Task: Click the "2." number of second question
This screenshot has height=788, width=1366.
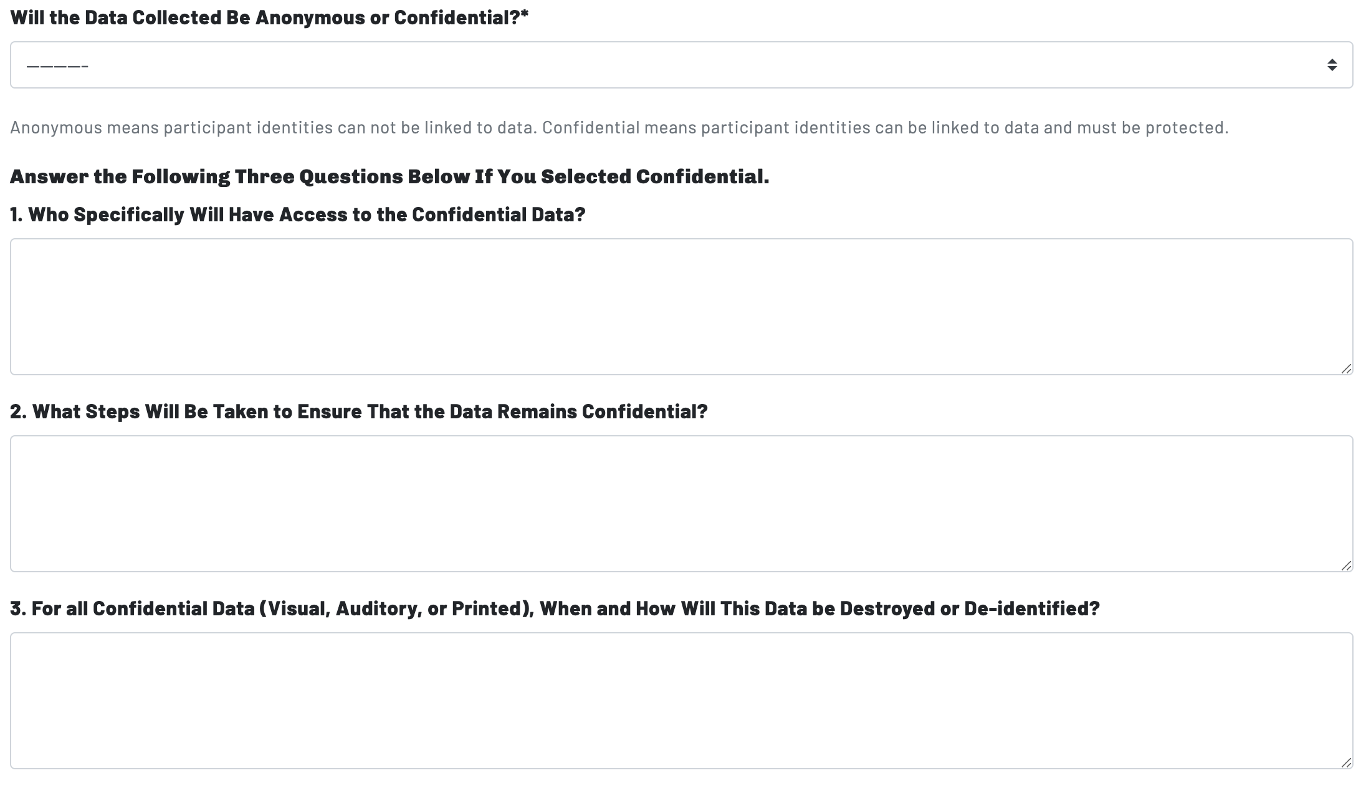Action: [x=18, y=411]
